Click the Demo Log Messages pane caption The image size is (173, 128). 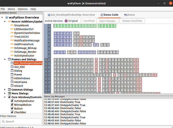[108, 97]
